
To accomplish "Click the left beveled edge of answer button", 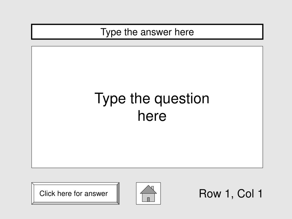I will click(33, 193).
